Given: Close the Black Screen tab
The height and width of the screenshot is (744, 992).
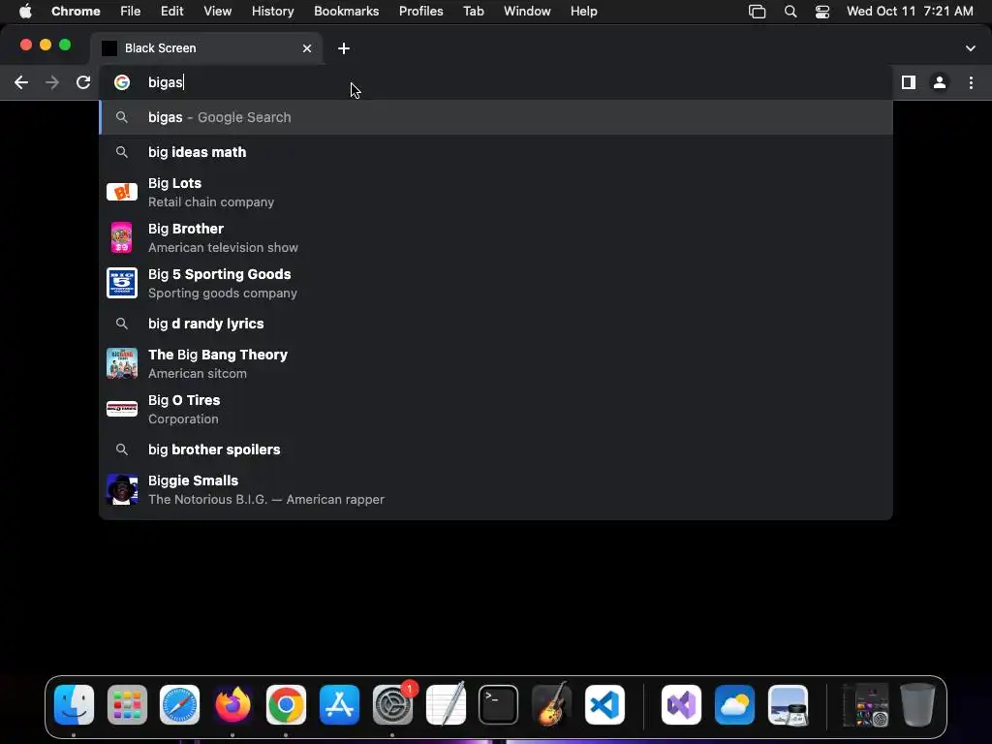Looking at the screenshot, I should pyautogui.click(x=307, y=48).
